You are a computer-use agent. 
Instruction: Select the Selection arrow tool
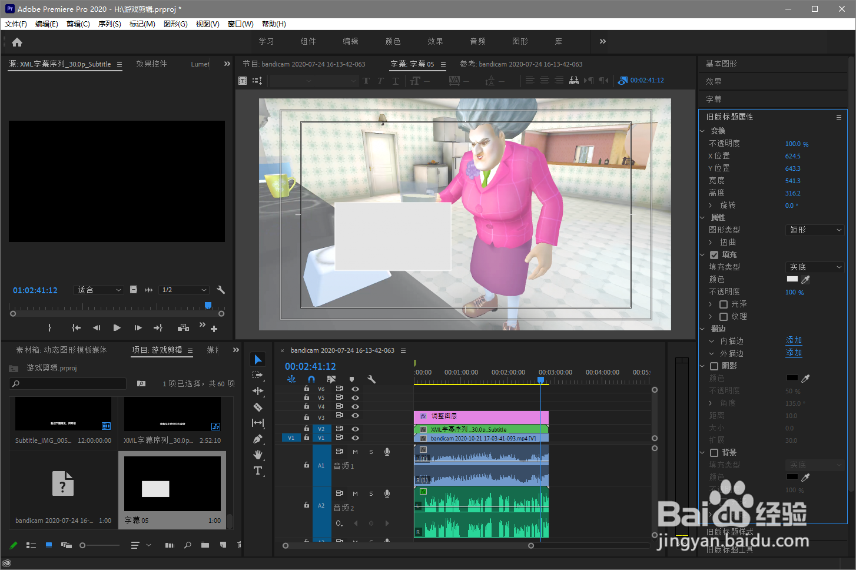point(258,359)
